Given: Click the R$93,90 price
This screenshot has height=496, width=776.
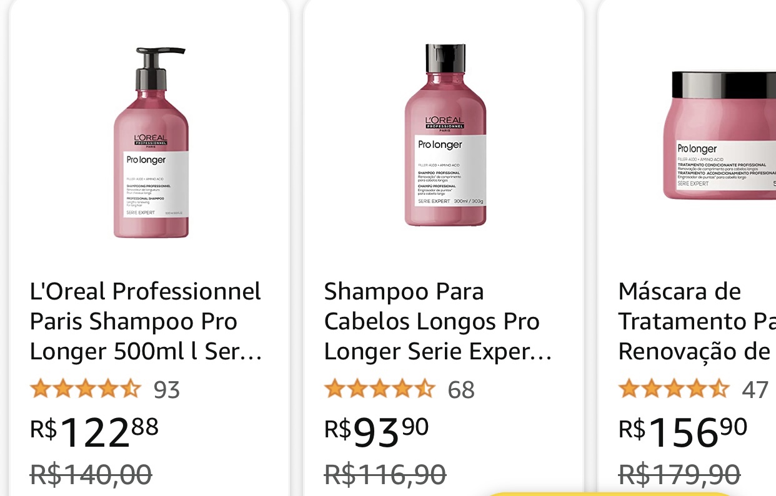Looking at the screenshot, I should click(377, 431).
